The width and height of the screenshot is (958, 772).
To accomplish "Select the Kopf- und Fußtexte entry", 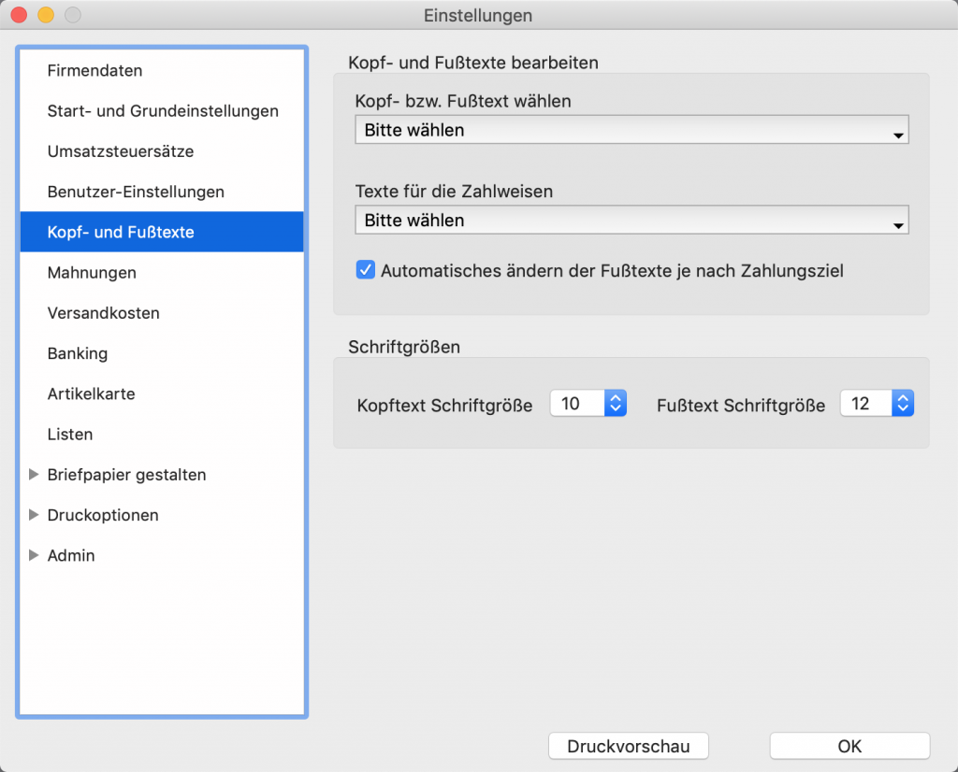I will pyautogui.click(x=121, y=232).
